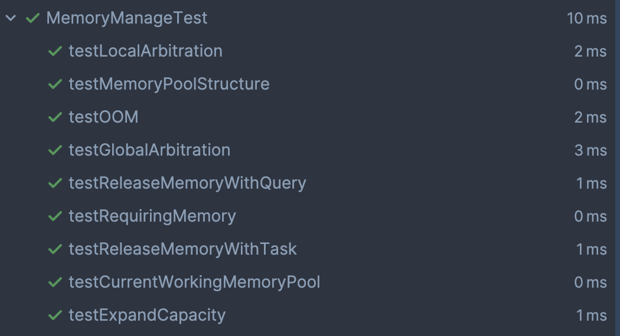
Task: Click the 10 ms duration for MemoryManageTest
Action: coord(587,18)
